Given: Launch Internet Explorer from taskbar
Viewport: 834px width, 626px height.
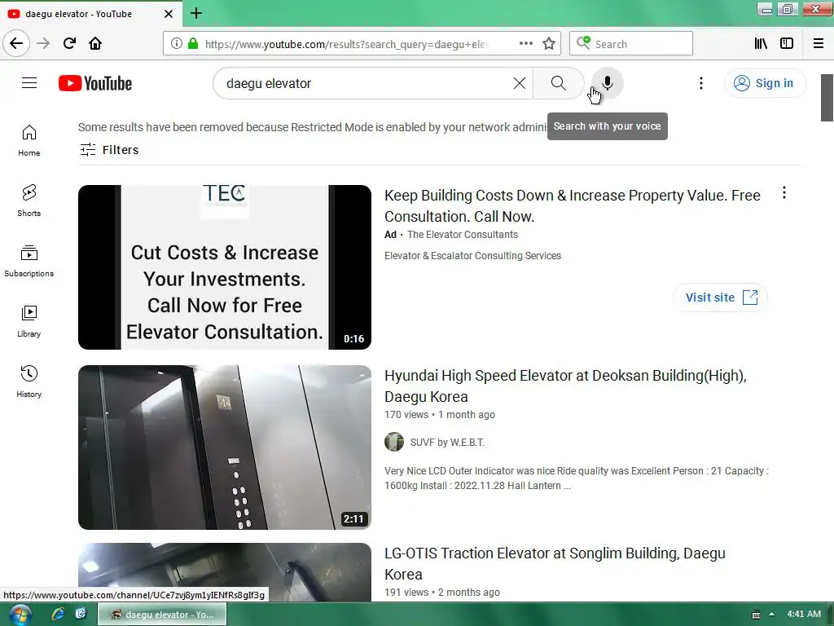Looking at the screenshot, I should point(58,614).
